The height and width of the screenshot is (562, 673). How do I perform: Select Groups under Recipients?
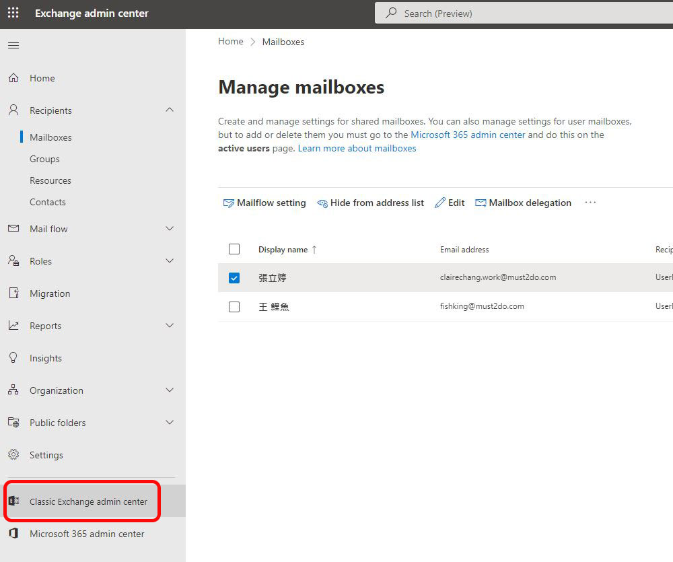click(x=44, y=159)
